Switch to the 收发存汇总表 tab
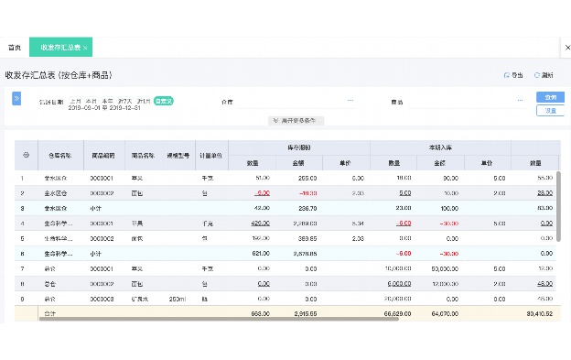 coord(60,47)
